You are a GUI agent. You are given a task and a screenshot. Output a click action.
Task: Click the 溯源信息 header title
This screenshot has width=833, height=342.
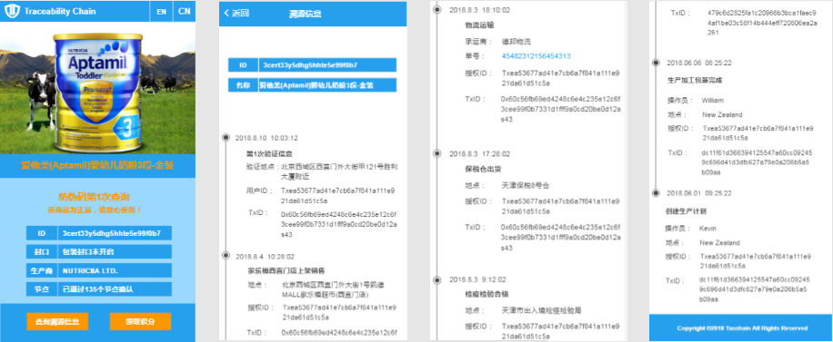[x=305, y=14]
